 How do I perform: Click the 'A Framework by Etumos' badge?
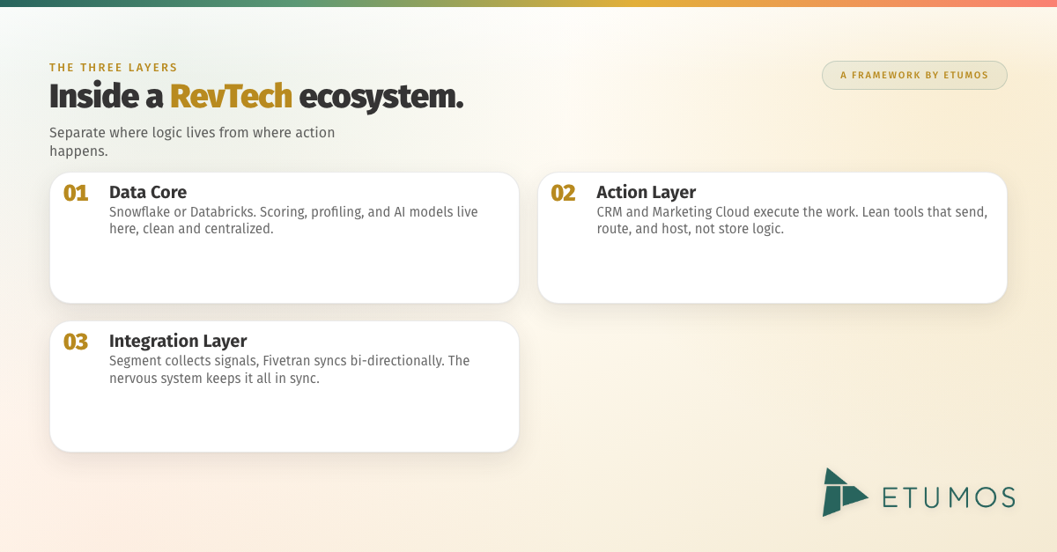914,75
